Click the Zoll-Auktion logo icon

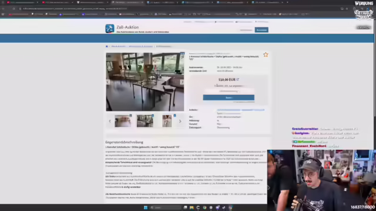(110, 29)
